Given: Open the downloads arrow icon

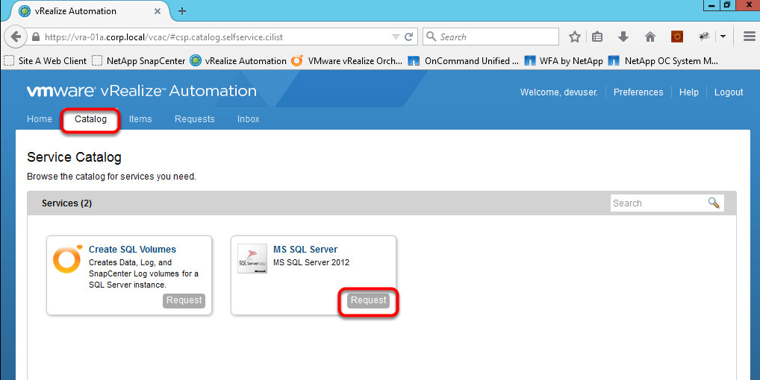Looking at the screenshot, I should [623, 37].
